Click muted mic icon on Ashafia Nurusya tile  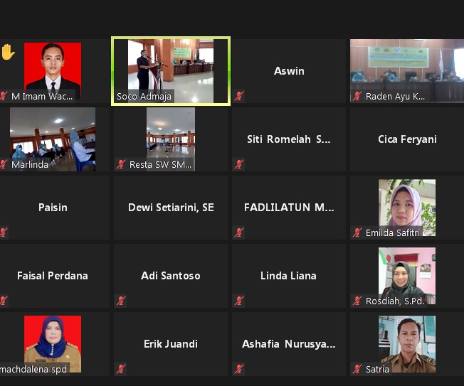pos(239,369)
